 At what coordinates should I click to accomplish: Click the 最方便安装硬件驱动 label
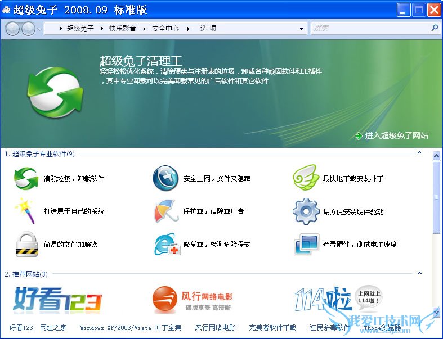(x=353, y=212)
